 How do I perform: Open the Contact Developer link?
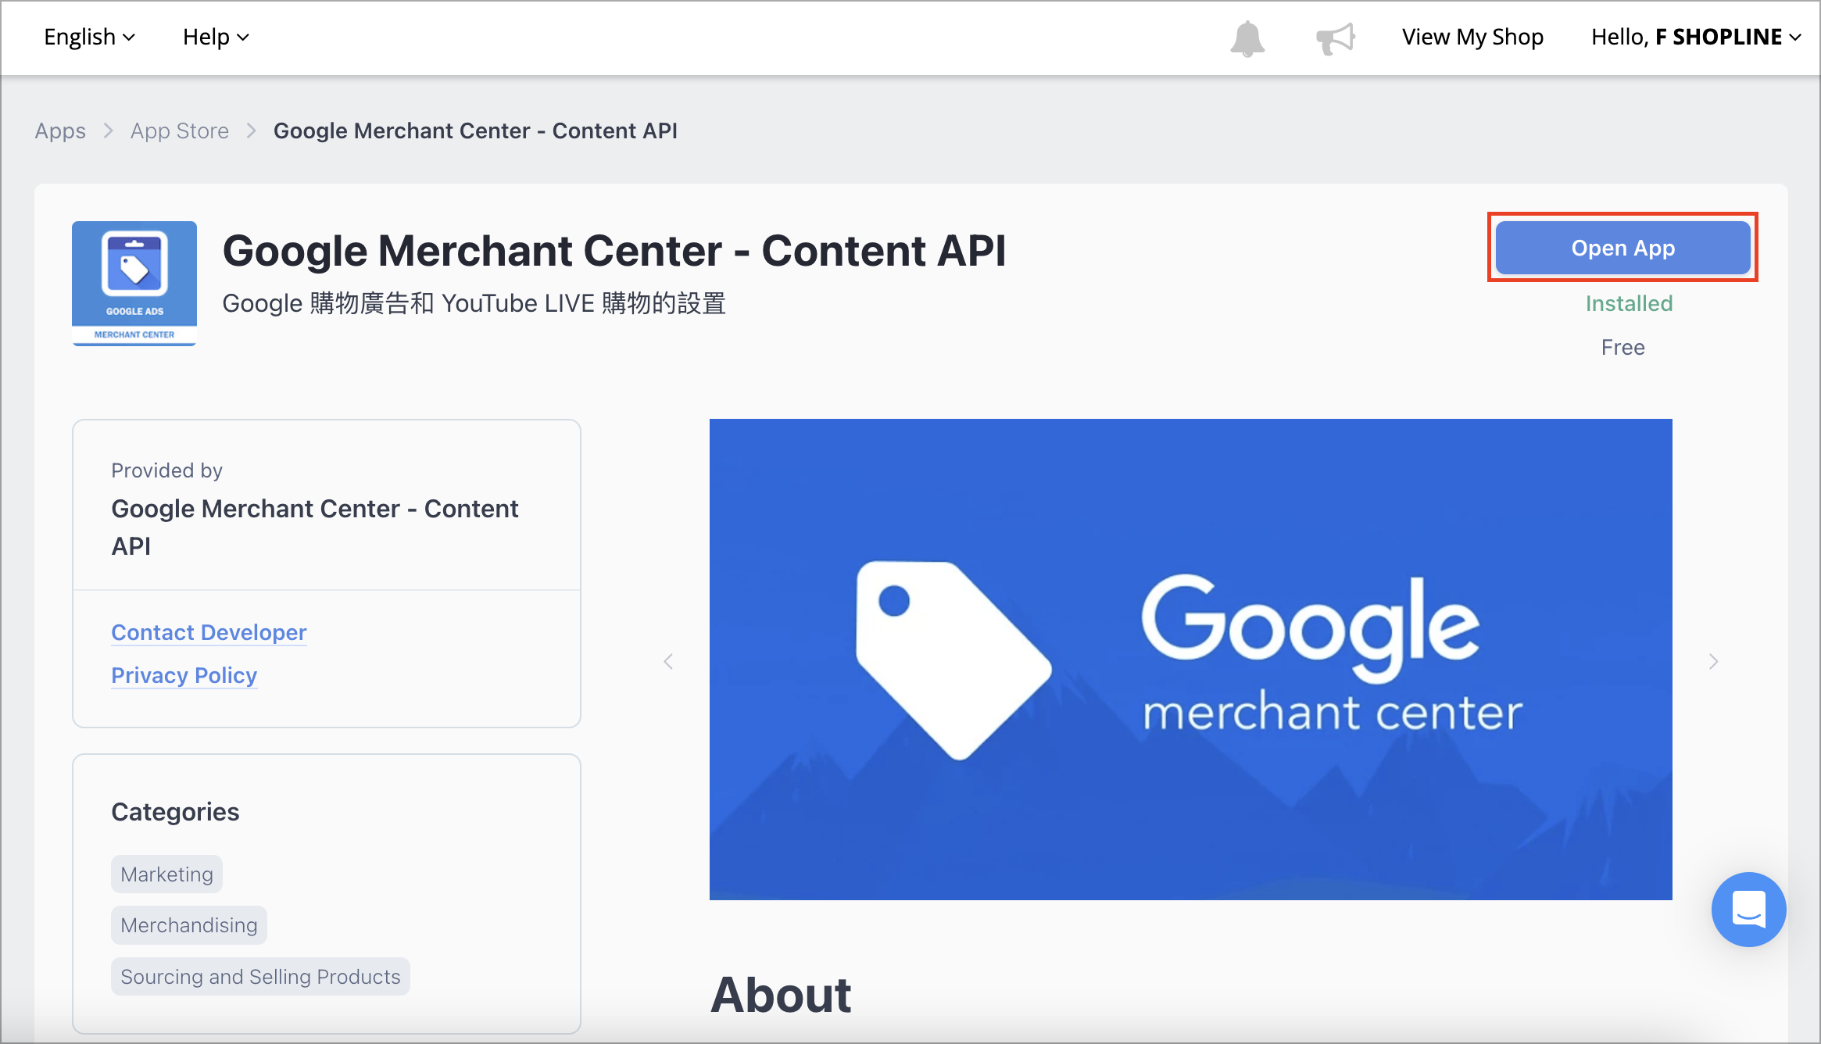(209, 632)
